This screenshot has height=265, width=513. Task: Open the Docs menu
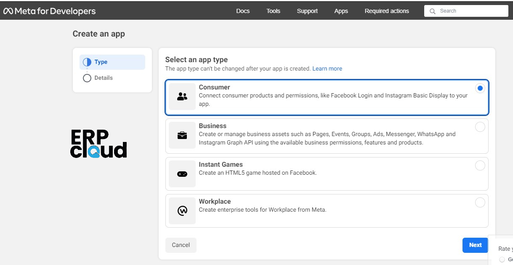[243, 11]
